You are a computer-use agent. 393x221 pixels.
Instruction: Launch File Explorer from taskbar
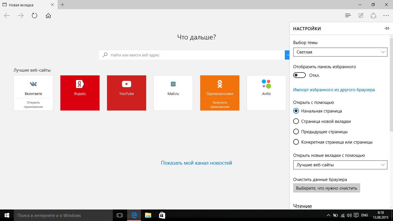[148, 215]
